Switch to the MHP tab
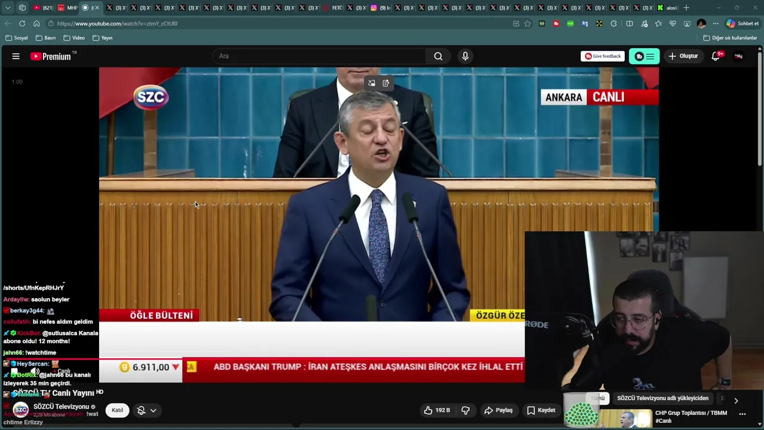Screen dimensions: 764x430 pyautogui.click(x=67, y=8)
